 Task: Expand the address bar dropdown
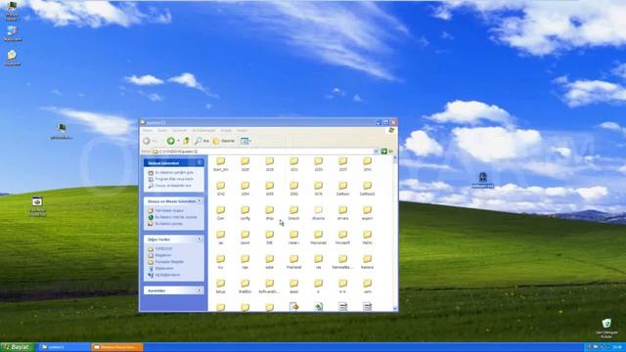point(376,152)
